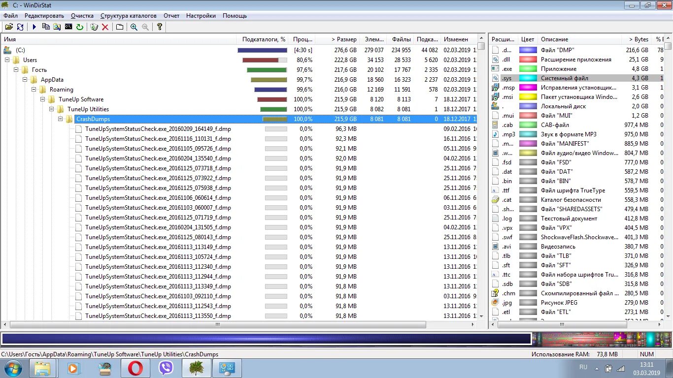Click the red color swatch for .dll

528,60
